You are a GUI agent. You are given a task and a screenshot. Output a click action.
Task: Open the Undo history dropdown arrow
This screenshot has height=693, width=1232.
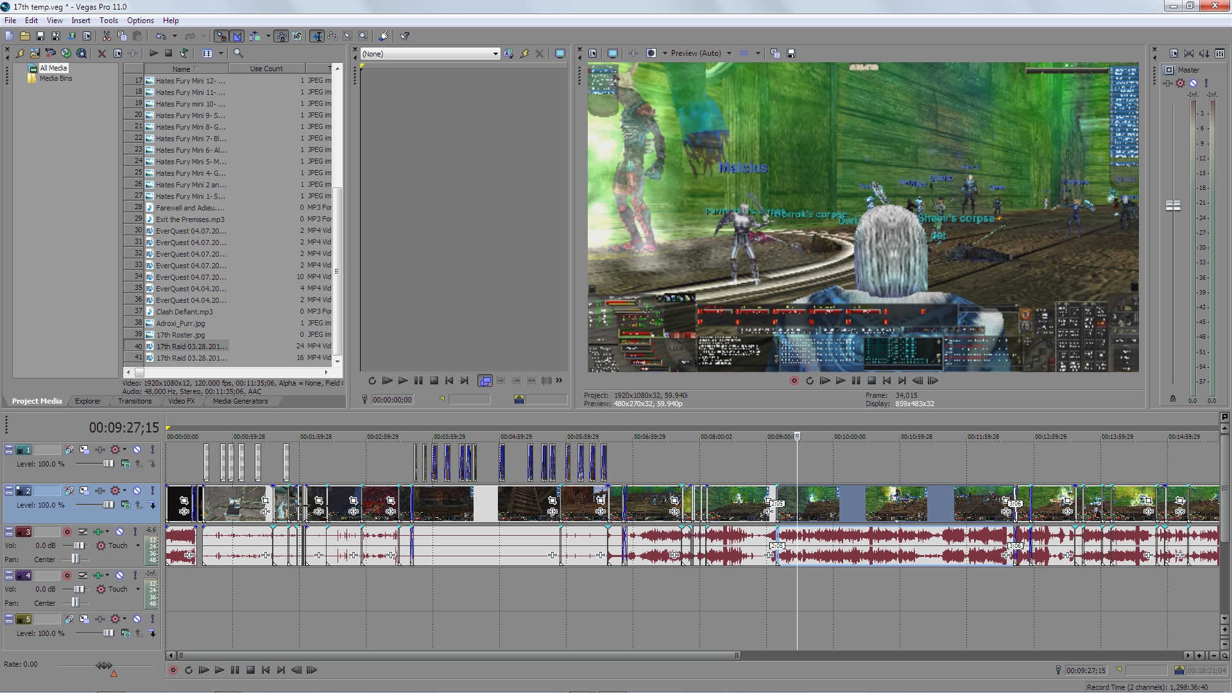click(175, 36)
